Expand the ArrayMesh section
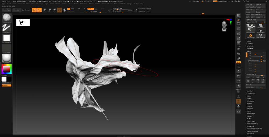The height and width of the screenshot is (137, 269). click(x=250, y=46)
